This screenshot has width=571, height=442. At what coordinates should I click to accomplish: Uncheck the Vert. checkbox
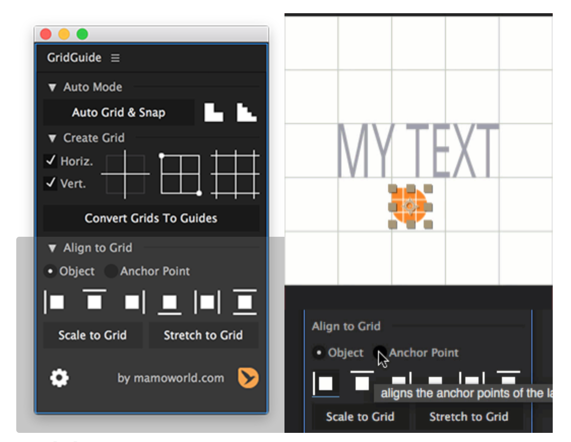50,183
